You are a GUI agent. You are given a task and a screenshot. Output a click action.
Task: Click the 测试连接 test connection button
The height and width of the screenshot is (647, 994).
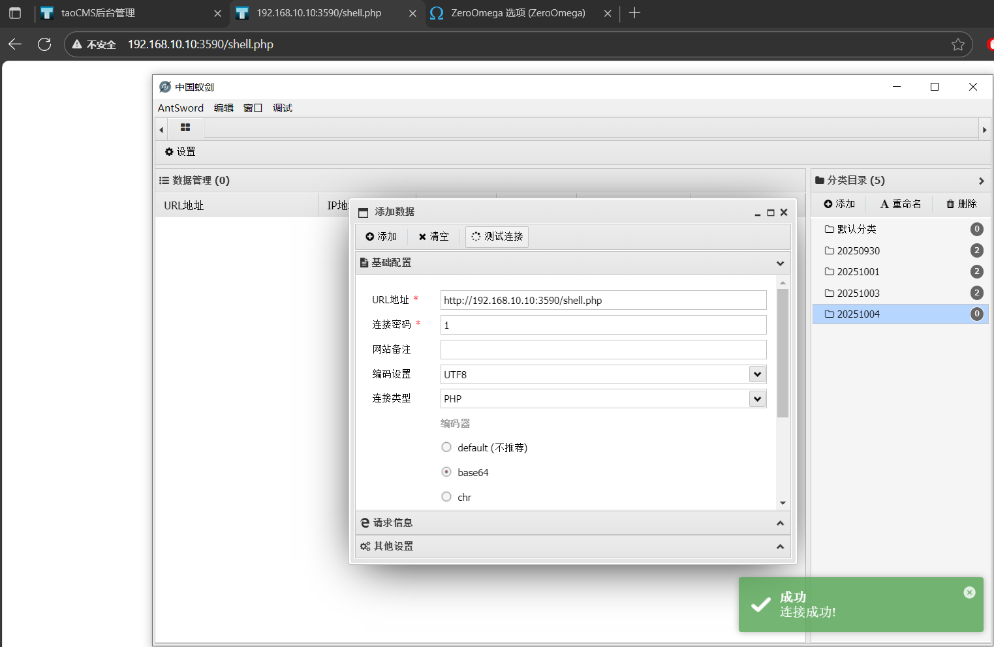coord(497,237)
